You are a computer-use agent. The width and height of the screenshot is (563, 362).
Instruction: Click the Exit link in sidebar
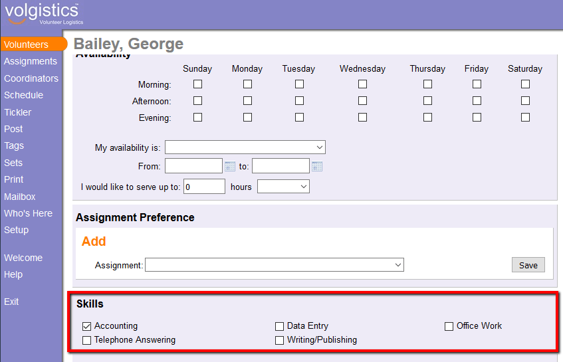pos(11,302)
